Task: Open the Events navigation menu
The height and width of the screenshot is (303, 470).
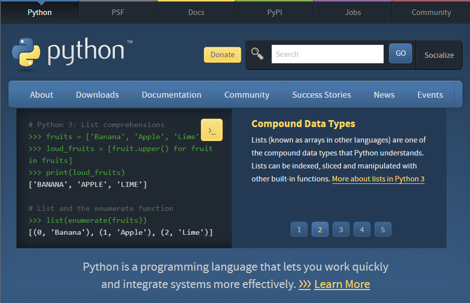Action: [x=430, y=95]
